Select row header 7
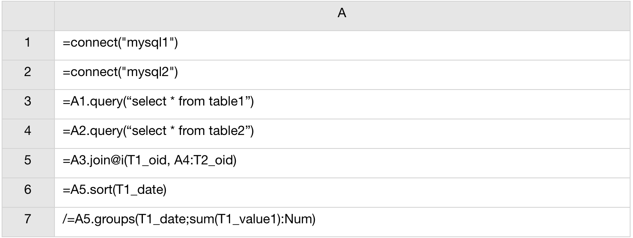 coord(27,220)
